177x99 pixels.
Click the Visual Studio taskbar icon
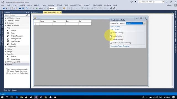click(36, 97)
